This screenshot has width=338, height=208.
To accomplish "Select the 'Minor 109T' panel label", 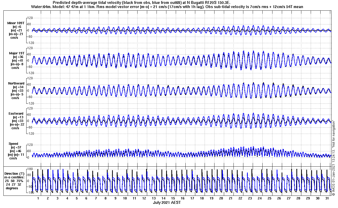I will (16, 23).
